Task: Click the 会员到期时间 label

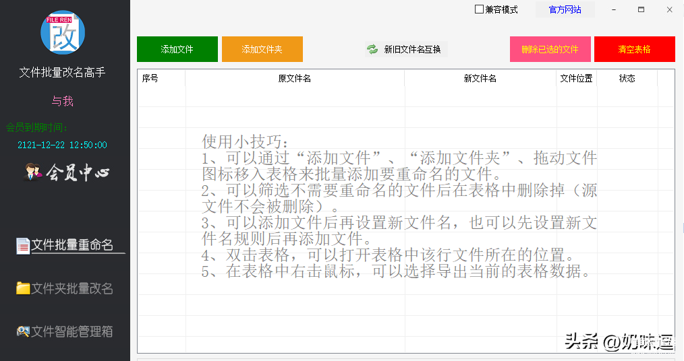Action: [36, 127]
